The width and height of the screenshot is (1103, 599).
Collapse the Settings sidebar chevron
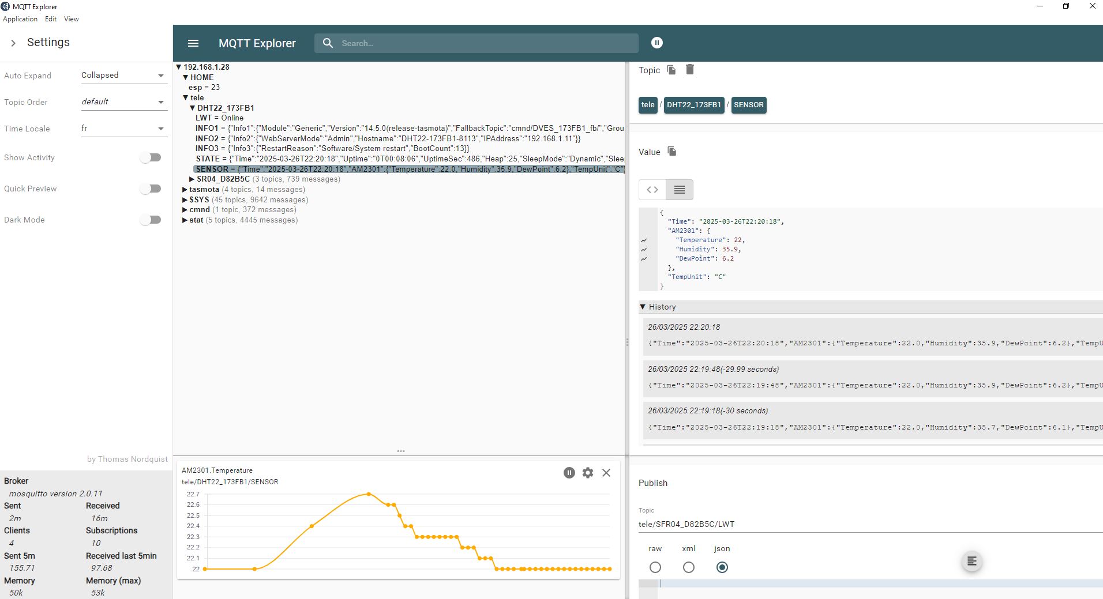13,43
